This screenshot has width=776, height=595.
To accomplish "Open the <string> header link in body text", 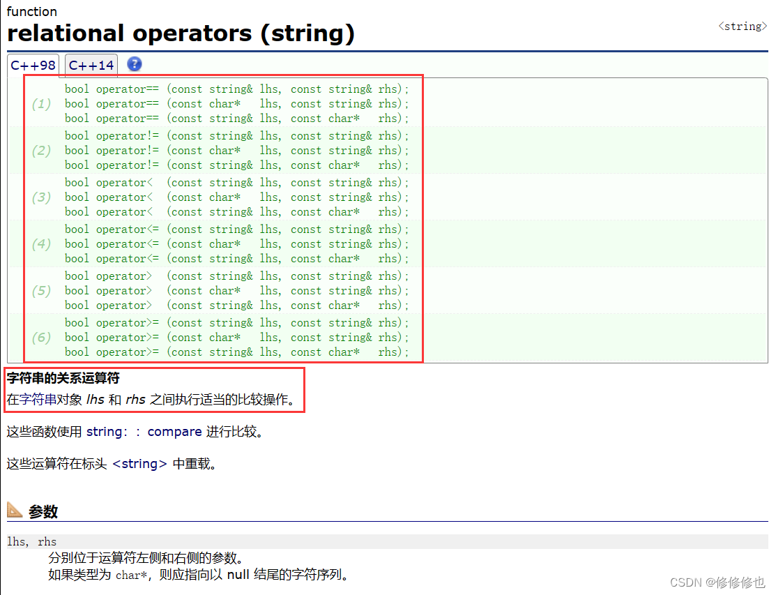I will click(139, 463).
